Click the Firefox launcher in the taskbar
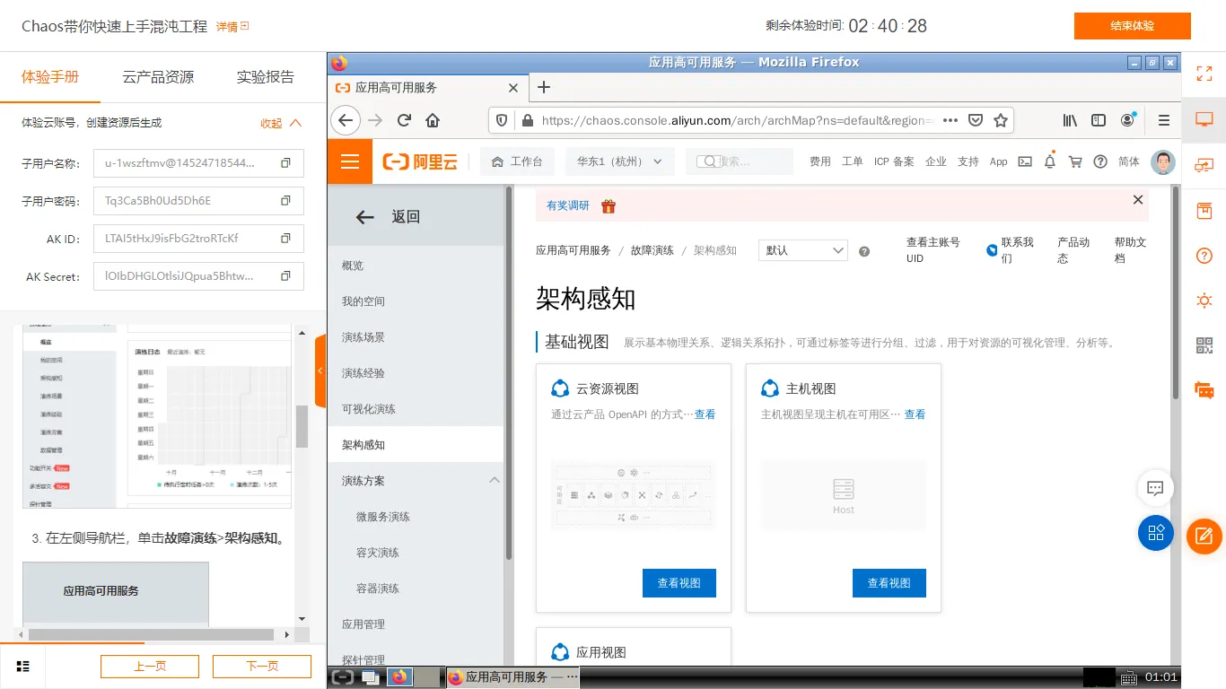The height and width of the screenshot is (689, 1226). coord(400,677)
